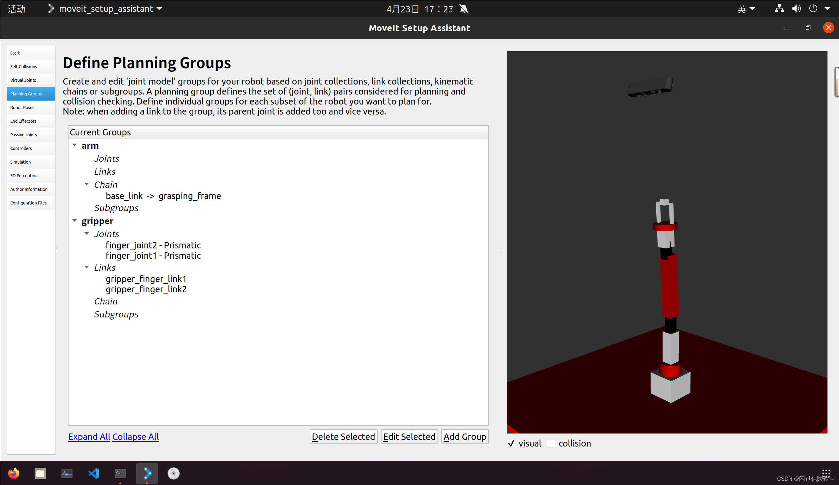
Task: Switch to the Robot Poses page
Action: (x=22, y=108)
